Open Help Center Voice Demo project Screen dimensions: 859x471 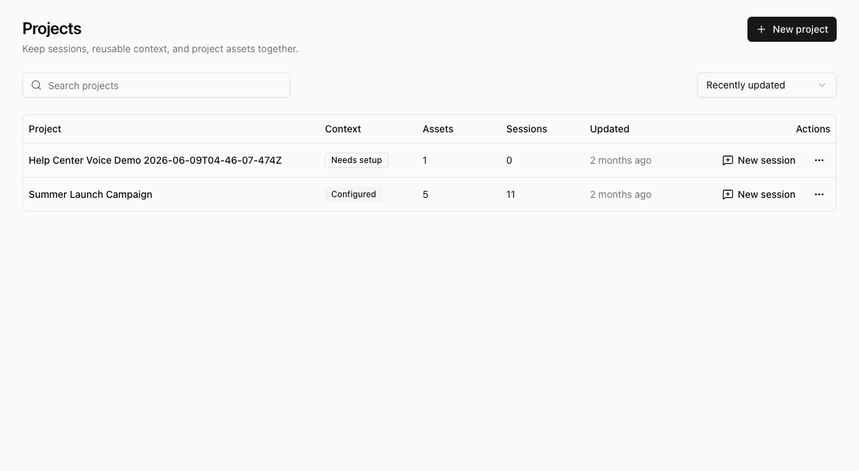pyautogui.click(x=155, y=160)
